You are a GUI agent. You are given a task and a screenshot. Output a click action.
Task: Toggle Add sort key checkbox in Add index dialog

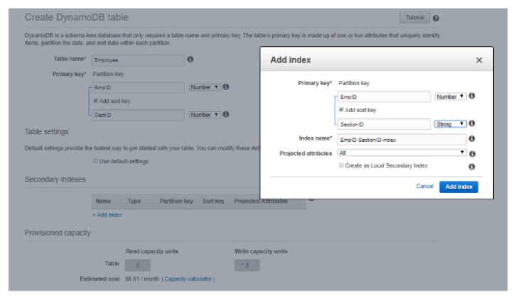click(x=342, y=110)
